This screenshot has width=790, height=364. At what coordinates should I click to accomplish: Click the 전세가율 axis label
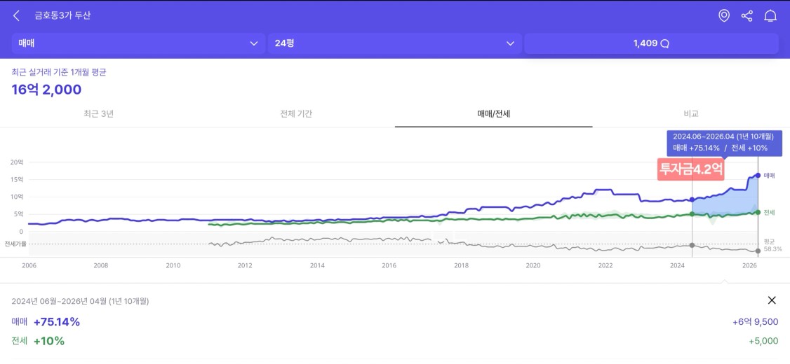point(15,244)
